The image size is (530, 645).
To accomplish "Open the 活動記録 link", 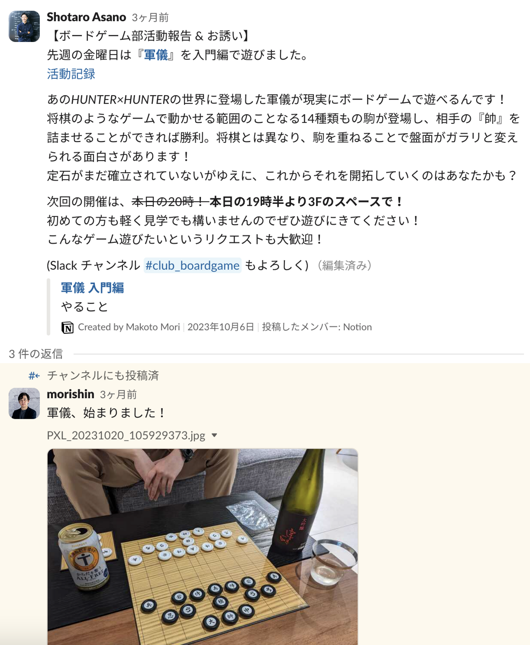I will [71, 74].
